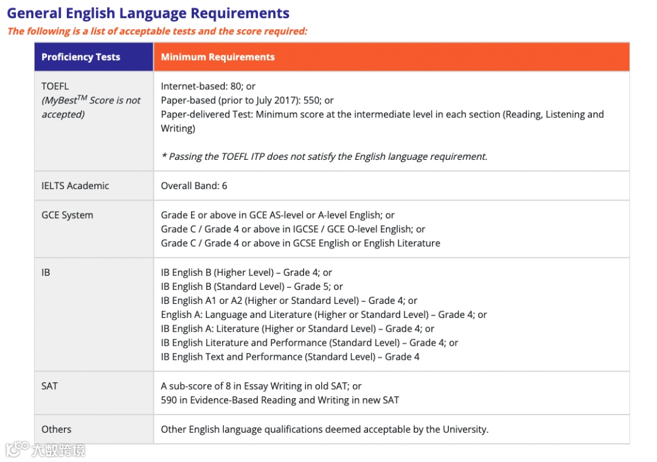This screenshot has height=462, width=657.
Task: Click the 'Proficiency Tests' column header
Action: [x=94, y=57]
